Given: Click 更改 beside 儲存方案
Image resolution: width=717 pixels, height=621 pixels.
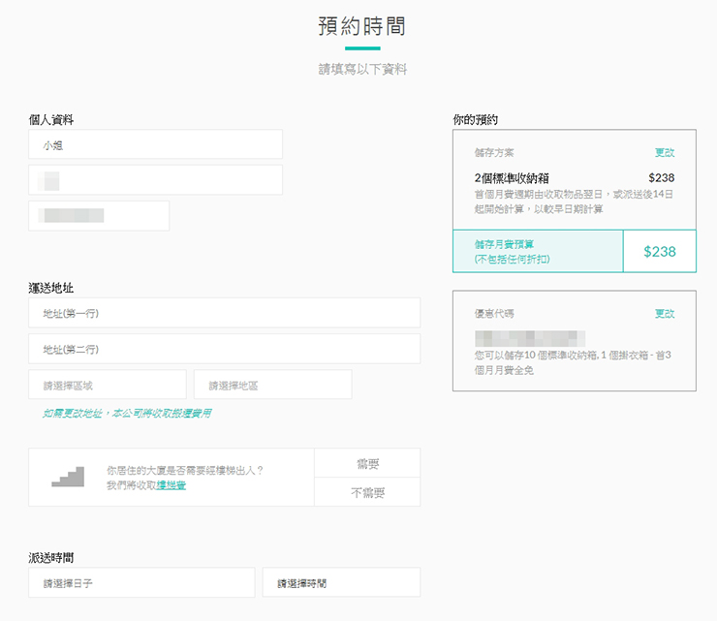Looking at the screenshot, I should (665, 153).
